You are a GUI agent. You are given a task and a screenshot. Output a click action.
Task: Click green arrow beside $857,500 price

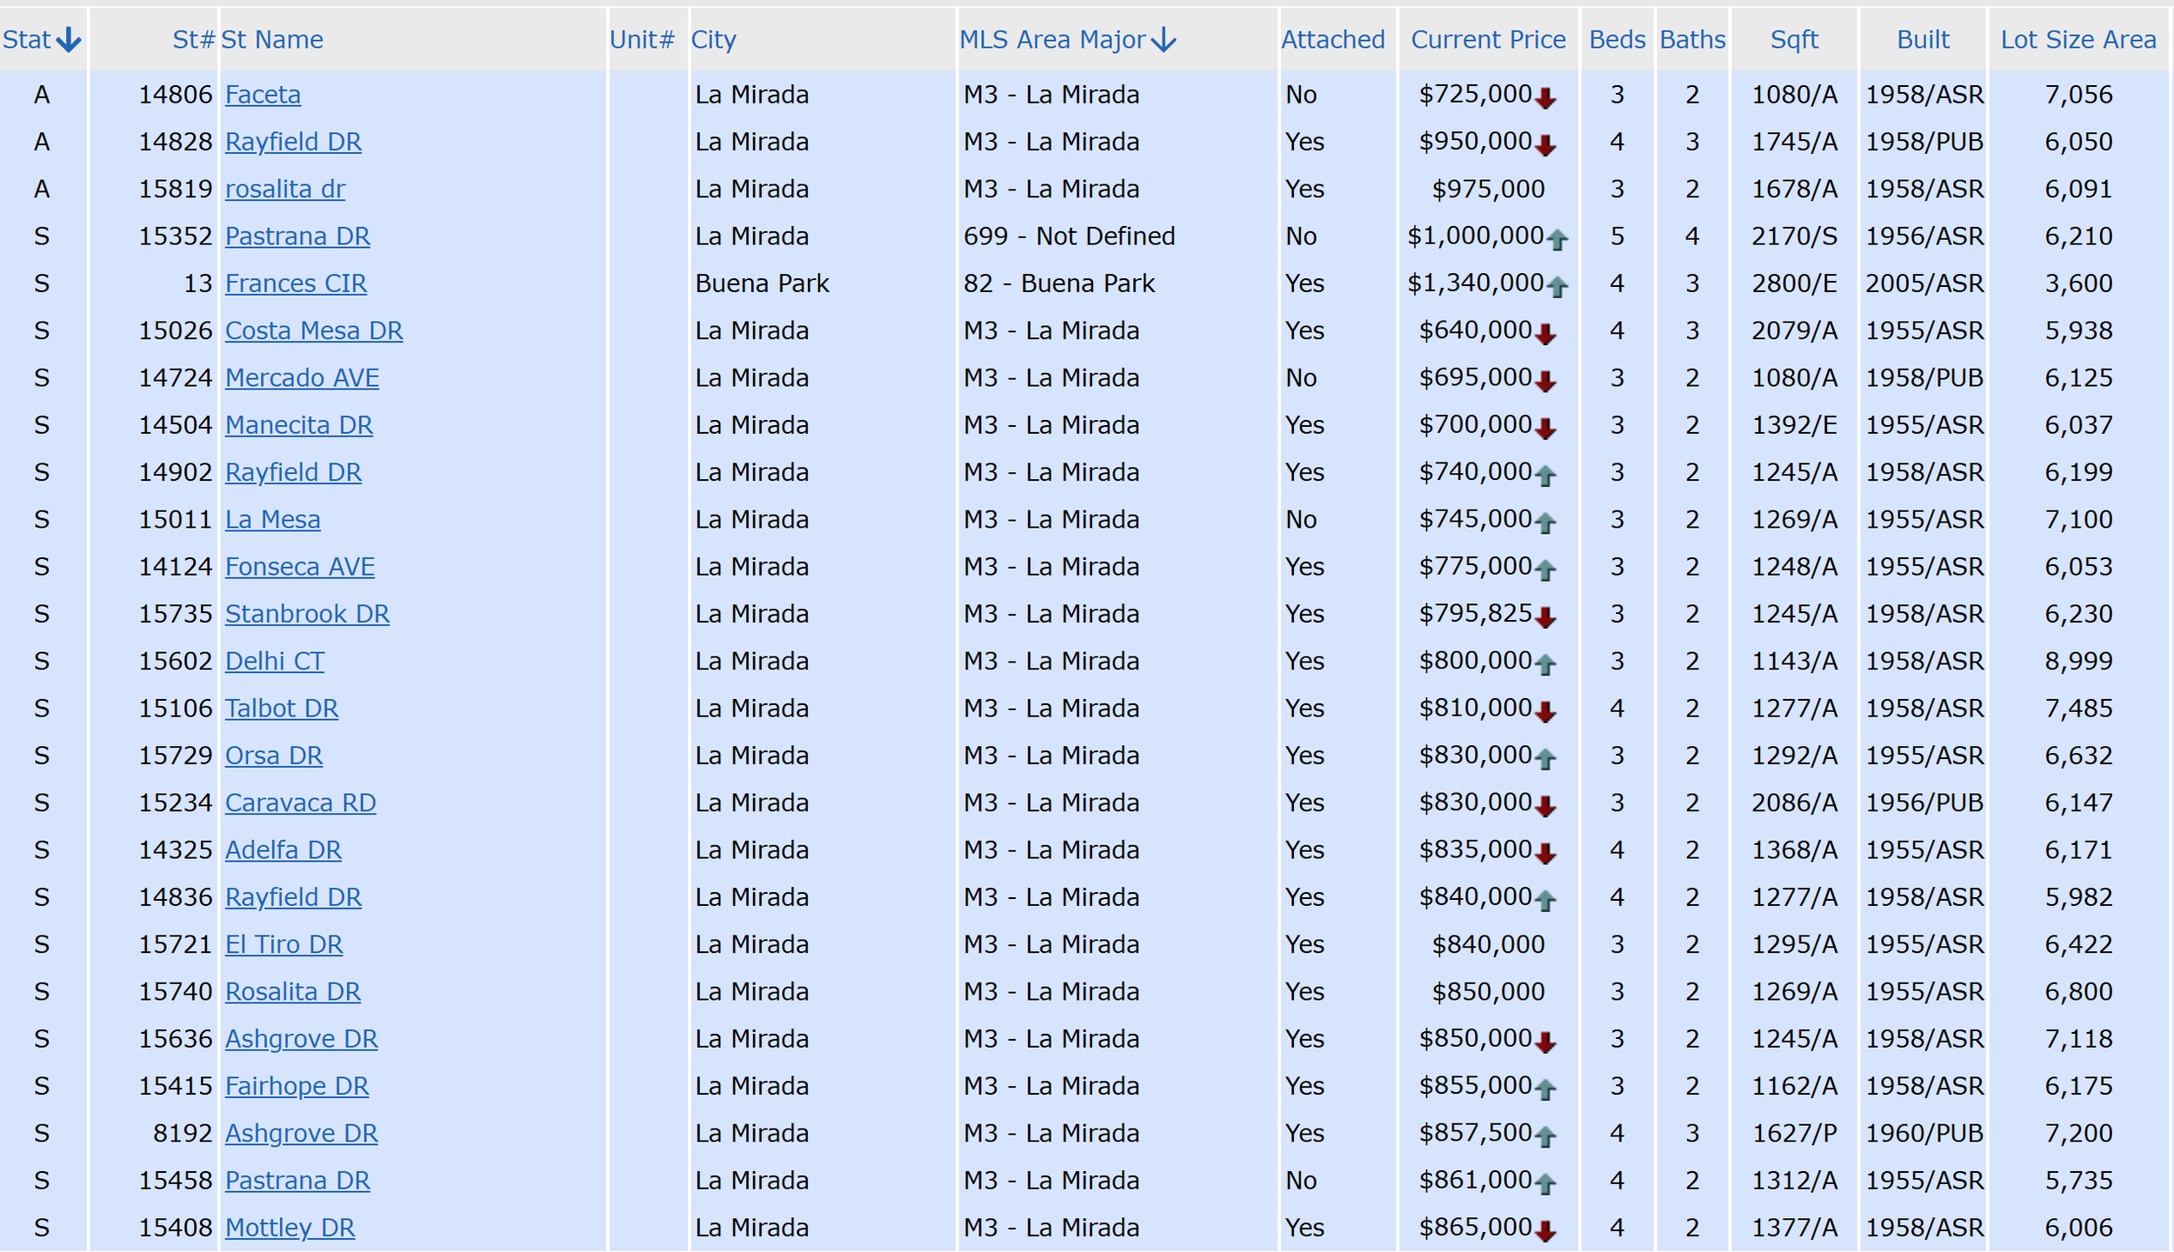point(1545,1137)
